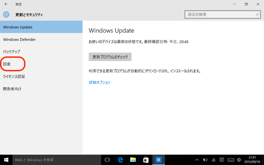
Task: Open the Windows Store from the taskbar
Action: (146, 160)
